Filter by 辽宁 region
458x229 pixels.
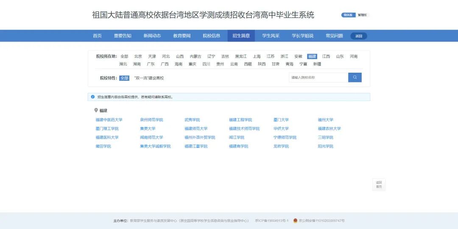coord(211,57)
